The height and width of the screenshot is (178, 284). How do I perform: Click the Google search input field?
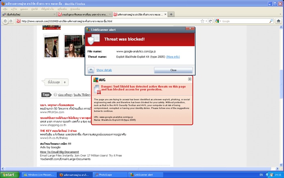pyautogui.click(x=245, y=21)
